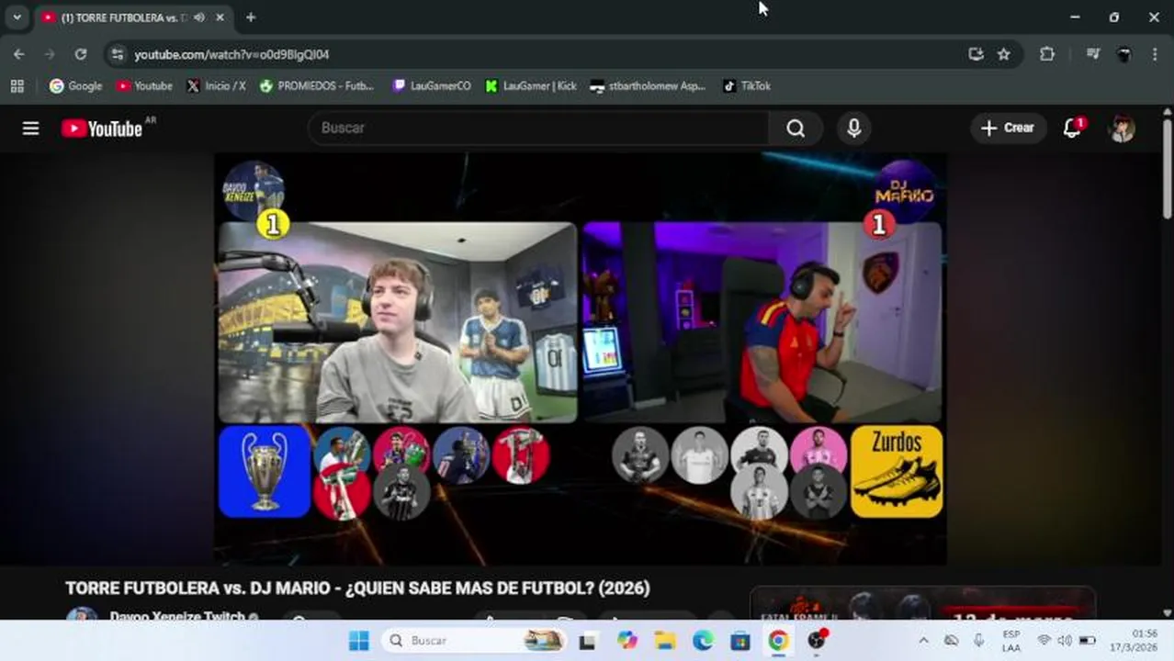Open the Fatal Frame recommended video thumbnail
The width and height of the screenshot is (1174, 661).
tap(922, 604)
